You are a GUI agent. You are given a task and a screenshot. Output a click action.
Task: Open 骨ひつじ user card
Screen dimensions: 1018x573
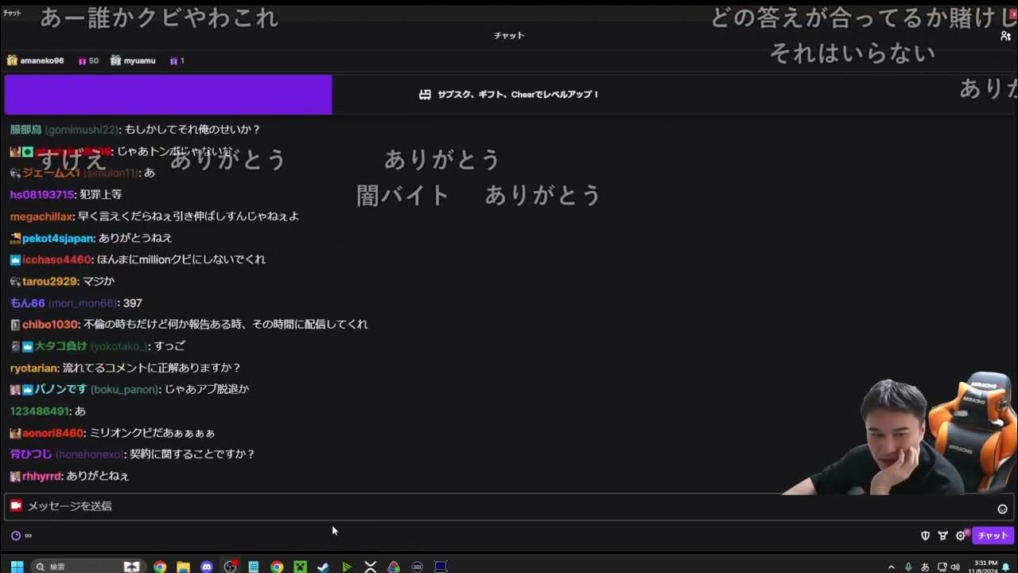point(31,454)
